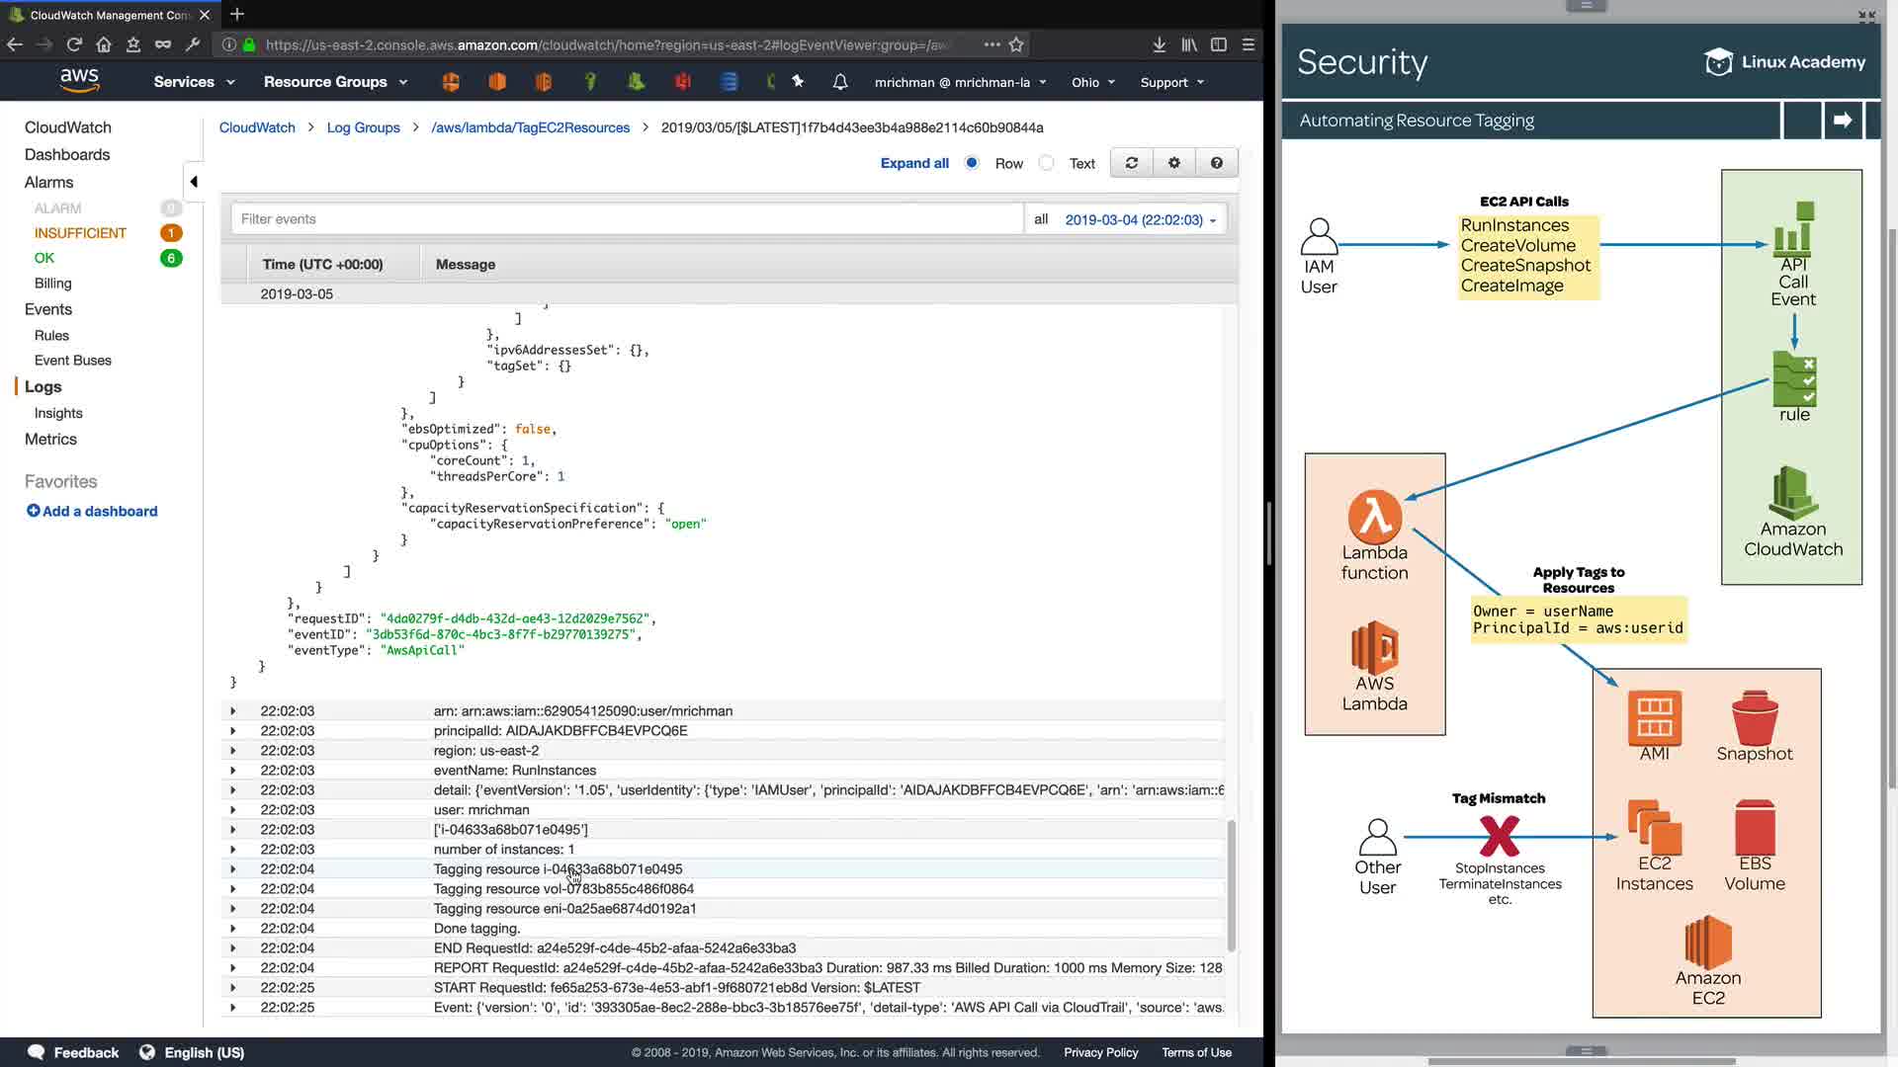This screenshot has width=1898, height=1067.
Task: Open log viewer settings gear
Action: point(1174,163)
